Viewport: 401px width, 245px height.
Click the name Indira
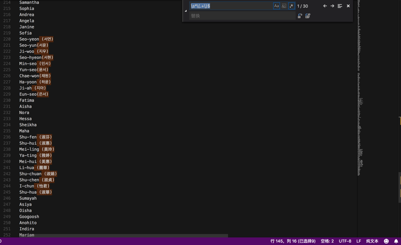27,229
